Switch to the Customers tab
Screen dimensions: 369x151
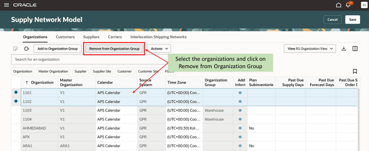[65, 37]
